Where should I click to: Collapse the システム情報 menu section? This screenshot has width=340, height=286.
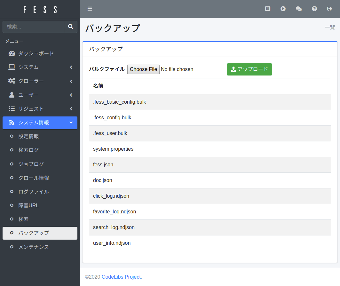[40, 123]
